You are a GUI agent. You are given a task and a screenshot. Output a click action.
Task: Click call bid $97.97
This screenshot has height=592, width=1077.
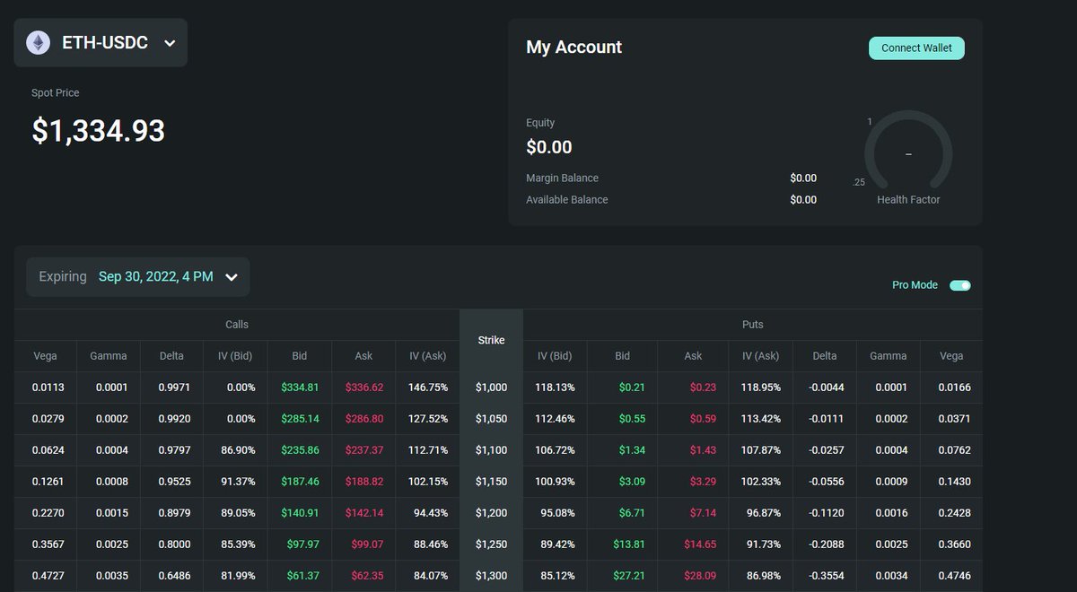click(x=303, y=544)
